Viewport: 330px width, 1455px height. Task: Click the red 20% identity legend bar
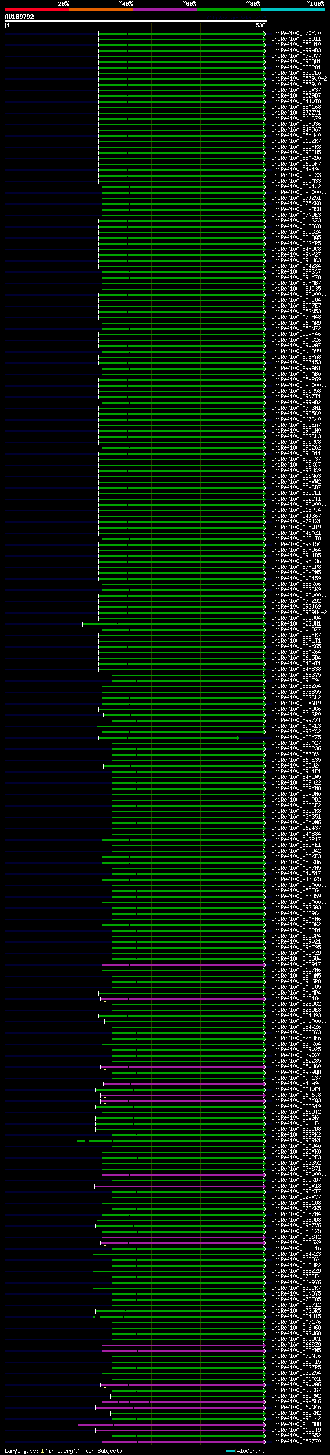(x=37, y=9)
